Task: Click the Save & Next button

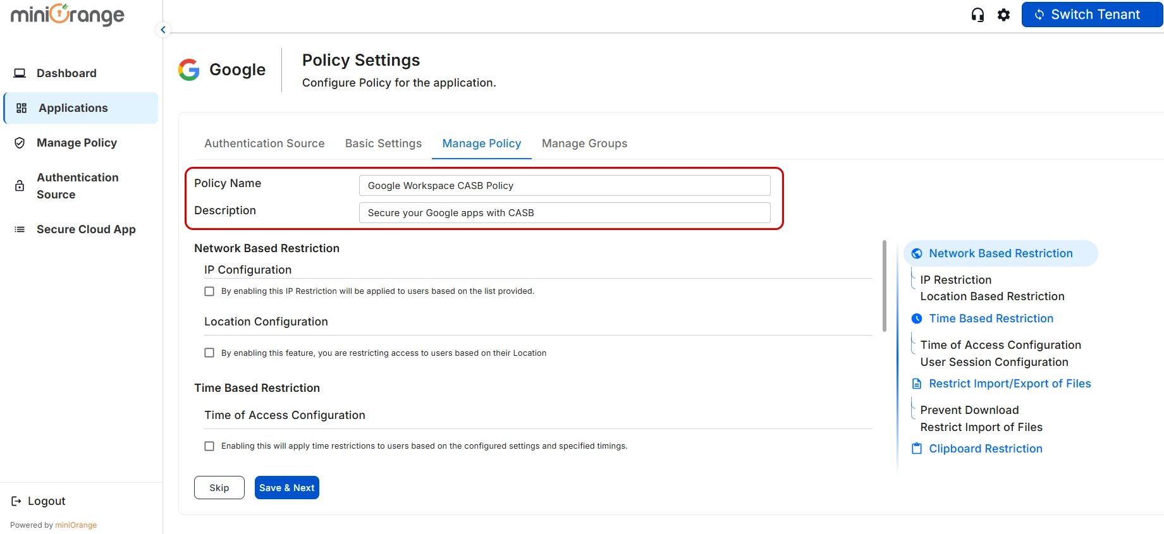Action: (286, 487)
